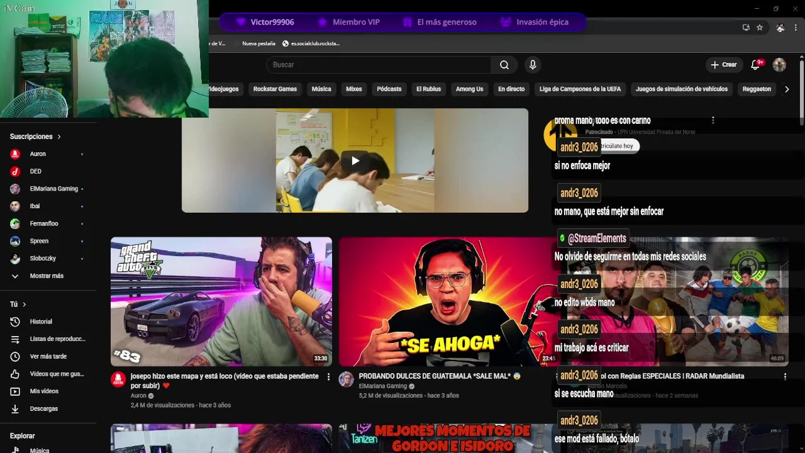Open Listas de reproducción in sidebar
Viewport: 805px width, 453px height.
tap(48, 339)
